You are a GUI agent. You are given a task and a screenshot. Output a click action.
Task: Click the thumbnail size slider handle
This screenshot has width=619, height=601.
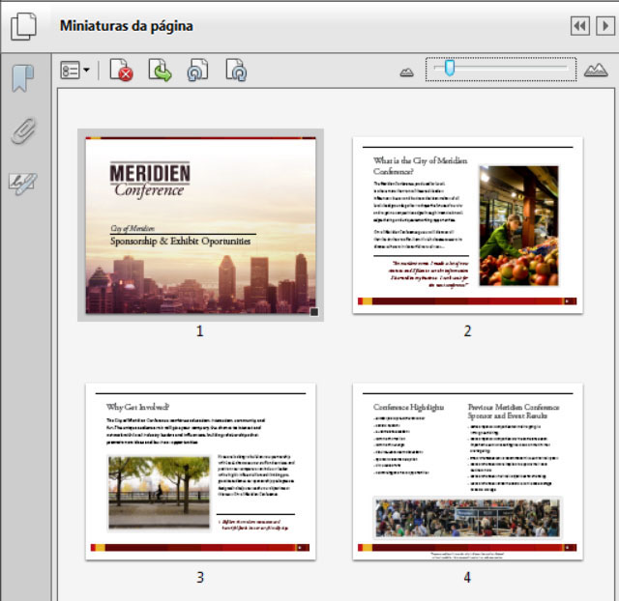click(x=449, y=68)
